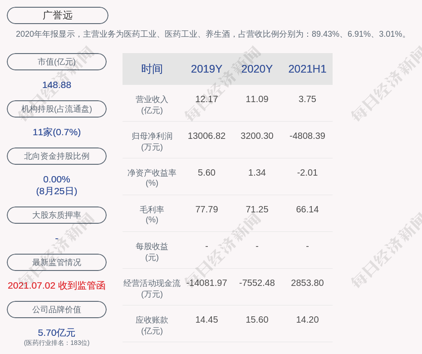The width and height of the screenshot is (422, 354).
Task: Select the 市值(亿元) label pill
Action: tap(57, 62)
